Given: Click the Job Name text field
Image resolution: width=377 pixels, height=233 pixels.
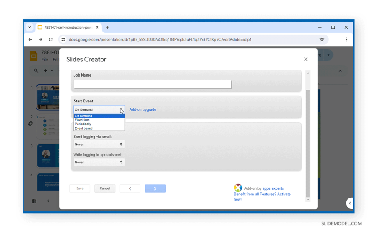Looking at the screenshot, I should coord(152,84).
